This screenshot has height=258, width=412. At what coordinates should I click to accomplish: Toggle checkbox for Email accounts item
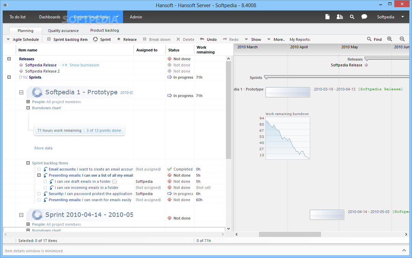[x=39, y=169]
